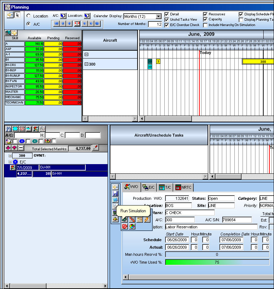Image resolution: width=274 pixels, height=289 pixels.
Task: Click the pink down arrow button
Action: click(8, 148)
